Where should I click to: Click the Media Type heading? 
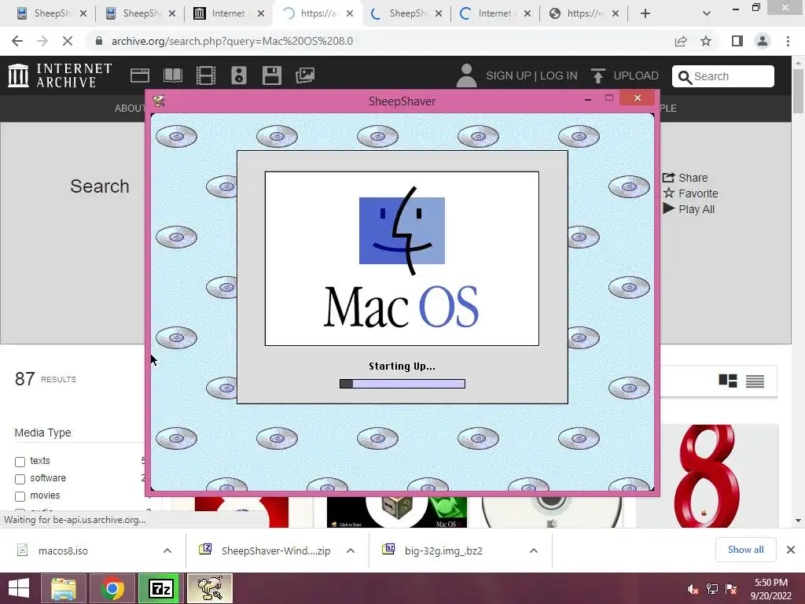tap(42, 433)
